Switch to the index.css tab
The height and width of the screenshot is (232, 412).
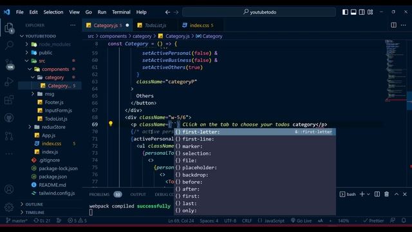[201, 25]
